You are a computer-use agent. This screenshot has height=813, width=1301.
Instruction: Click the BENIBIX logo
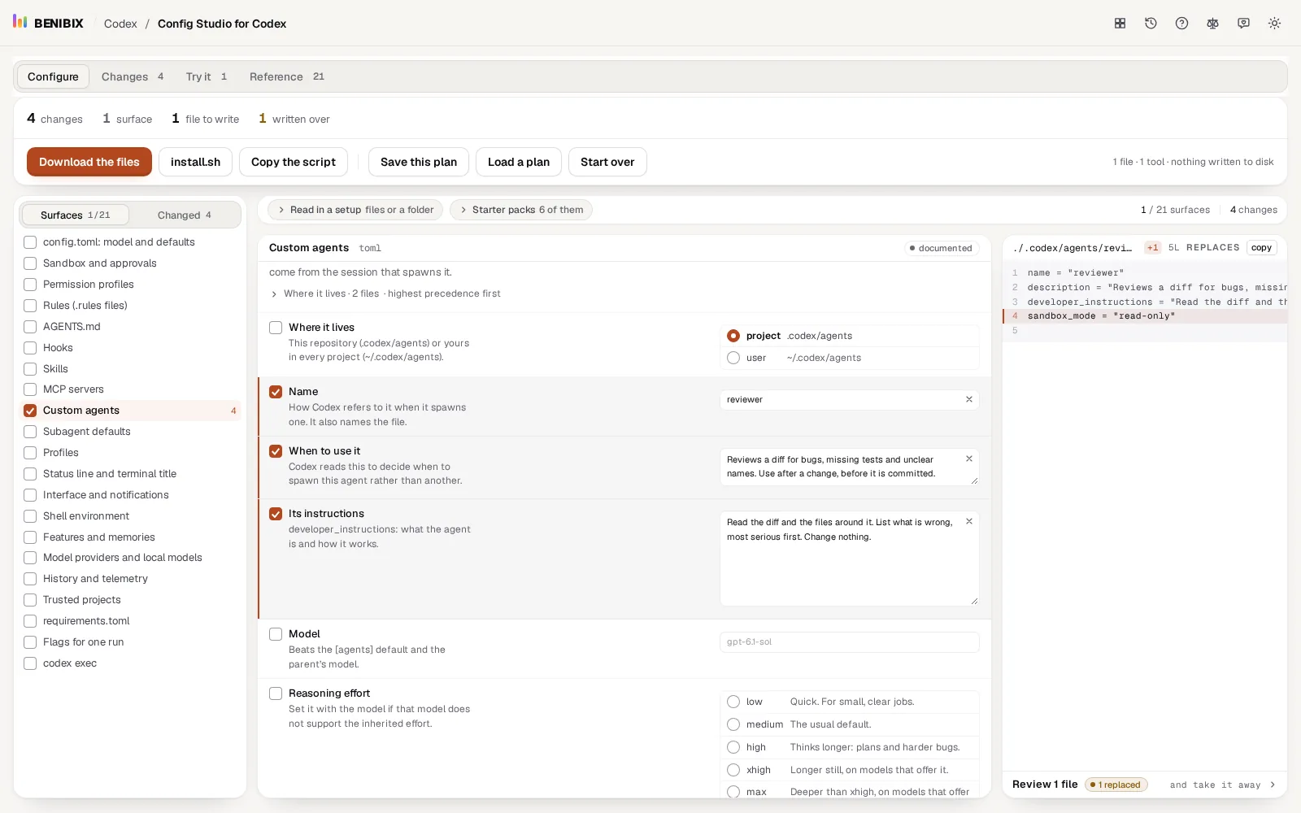48,23
